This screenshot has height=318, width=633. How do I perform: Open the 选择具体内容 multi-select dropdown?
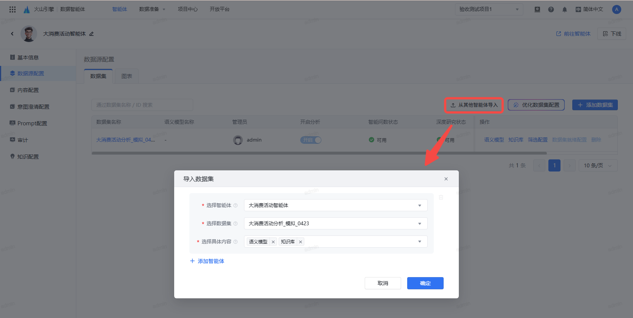click(335, 242)
